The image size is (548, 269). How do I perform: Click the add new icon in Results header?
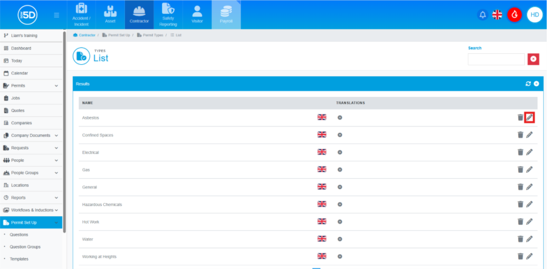536,84
